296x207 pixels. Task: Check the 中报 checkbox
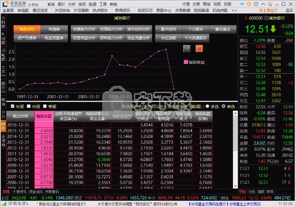coord(29,106)
